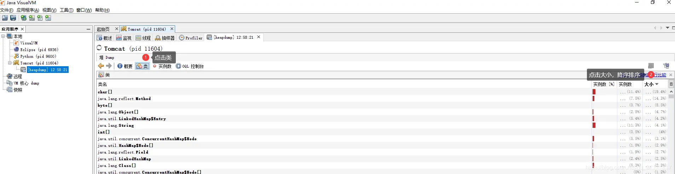Open the document tabs list dropdown arrow
This screenshot has height=174, width=675.
668,28
